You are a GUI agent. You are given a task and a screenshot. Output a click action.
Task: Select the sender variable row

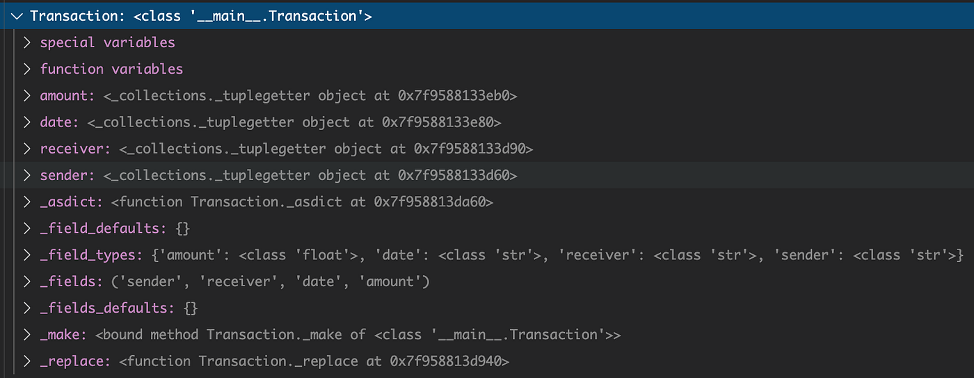pos(487,175)
